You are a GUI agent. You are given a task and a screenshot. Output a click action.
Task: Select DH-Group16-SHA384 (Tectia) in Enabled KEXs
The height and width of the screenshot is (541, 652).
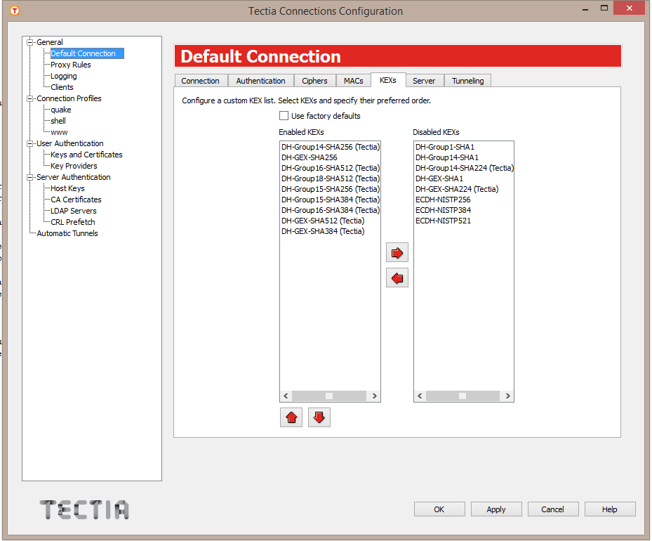330,210
